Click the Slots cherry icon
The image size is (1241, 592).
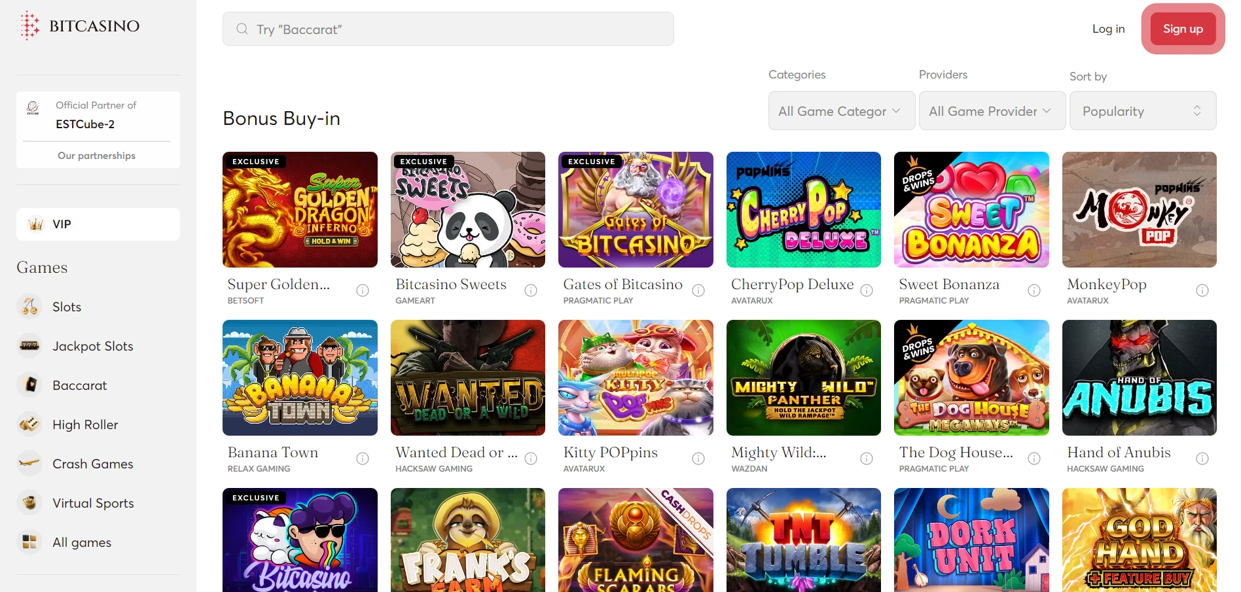(29, 306)
